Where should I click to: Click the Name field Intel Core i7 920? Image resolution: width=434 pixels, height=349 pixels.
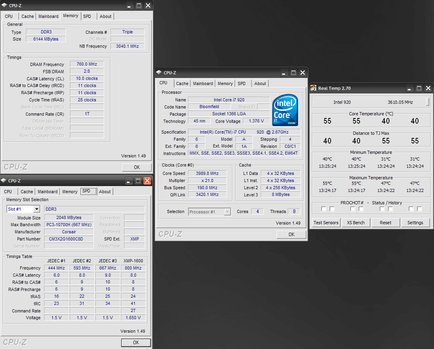pyautogui.click(x=229, y=100)
